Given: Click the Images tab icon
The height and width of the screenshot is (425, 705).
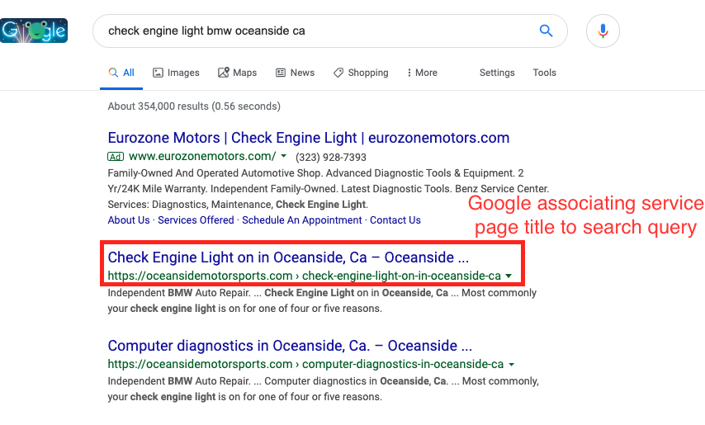Looking at the screenshot, I should 158,73.
